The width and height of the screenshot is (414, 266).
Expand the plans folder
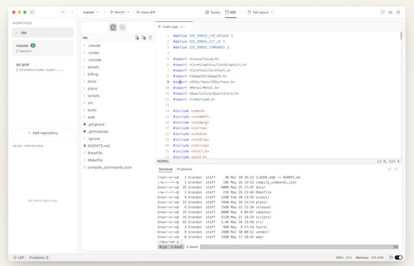pos(84,88)
